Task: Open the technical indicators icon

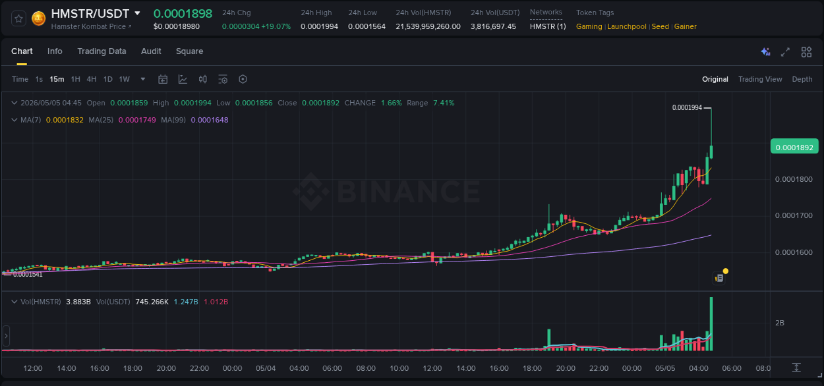Action: coord(183,79)
